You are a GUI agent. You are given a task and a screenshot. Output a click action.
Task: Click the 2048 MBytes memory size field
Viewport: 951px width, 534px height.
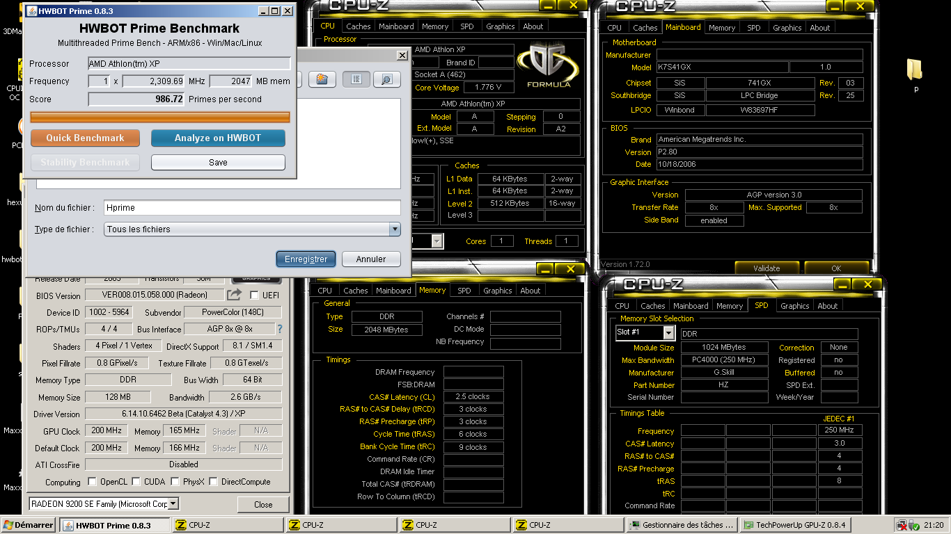386,330
